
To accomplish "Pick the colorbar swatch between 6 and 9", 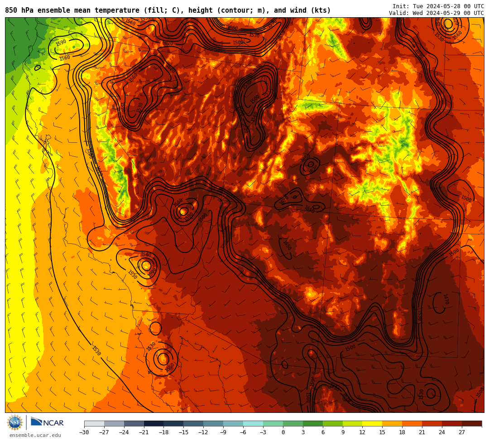I will [x=333, y=423].
